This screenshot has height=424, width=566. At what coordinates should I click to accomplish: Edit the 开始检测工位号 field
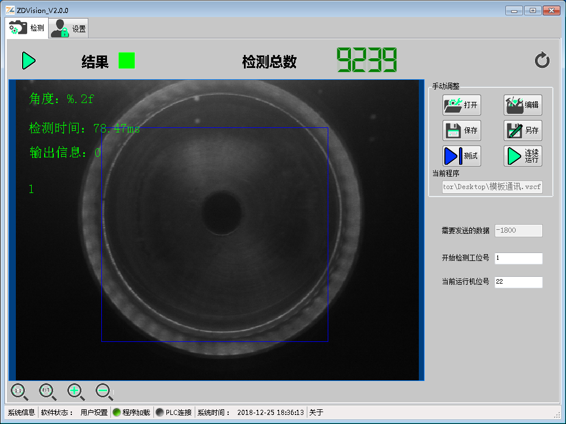(x=518, y=258)
